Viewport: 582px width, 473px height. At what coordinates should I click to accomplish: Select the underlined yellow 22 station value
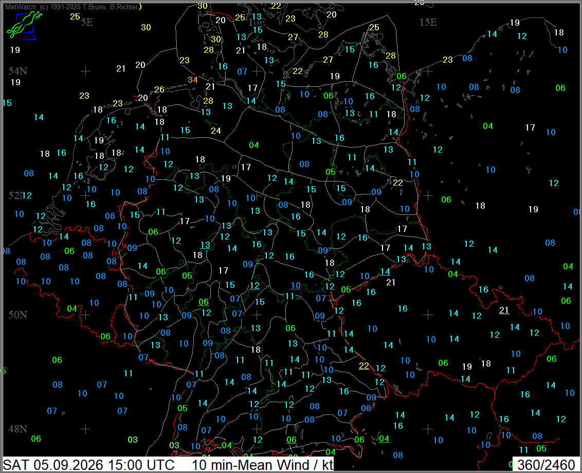click(x=364, y=366)
